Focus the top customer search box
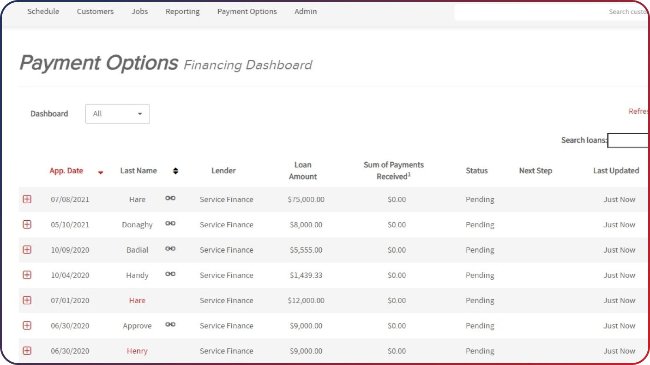650x365 pixels. 552,12
